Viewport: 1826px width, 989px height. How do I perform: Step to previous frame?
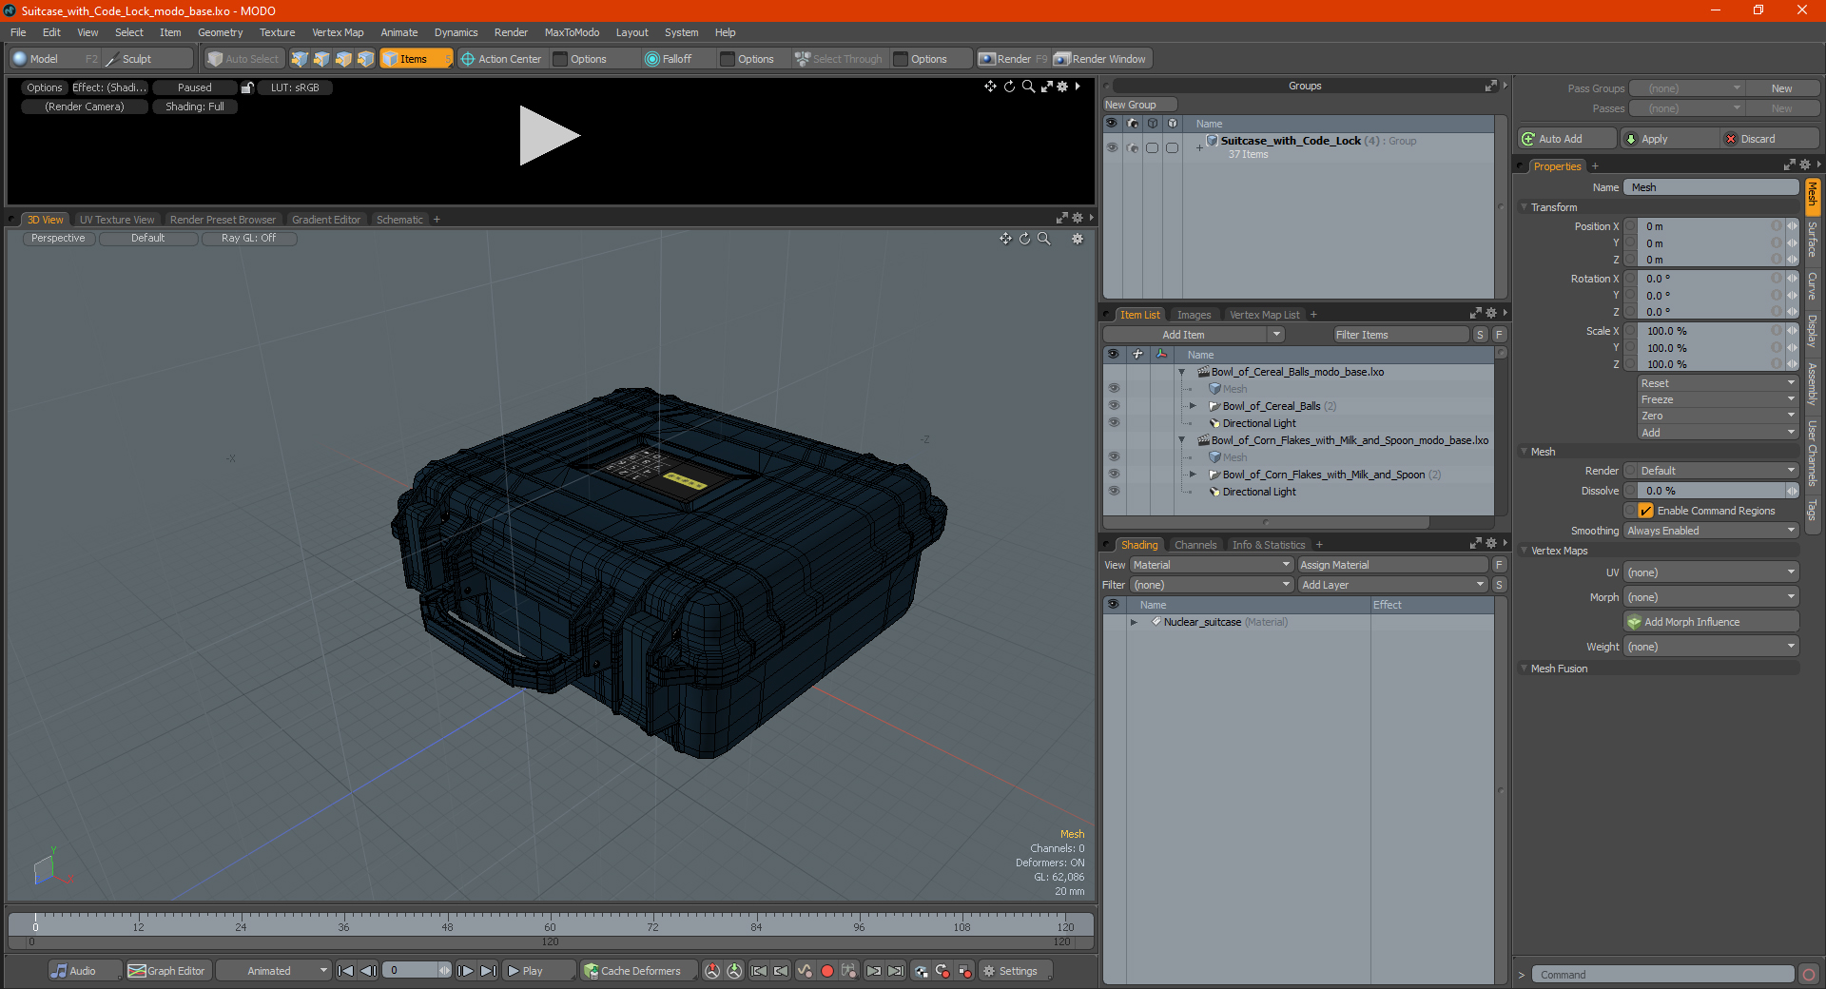369,971
